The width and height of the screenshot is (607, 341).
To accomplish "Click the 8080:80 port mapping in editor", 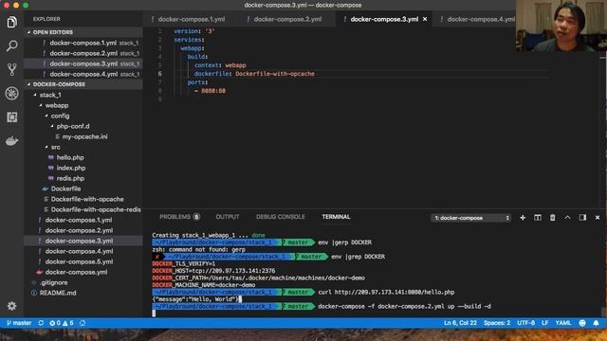I will [213, 91].
